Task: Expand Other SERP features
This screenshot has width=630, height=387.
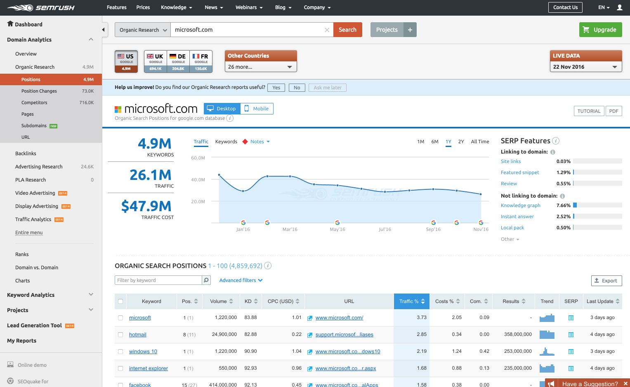Action: pos(510,239)
